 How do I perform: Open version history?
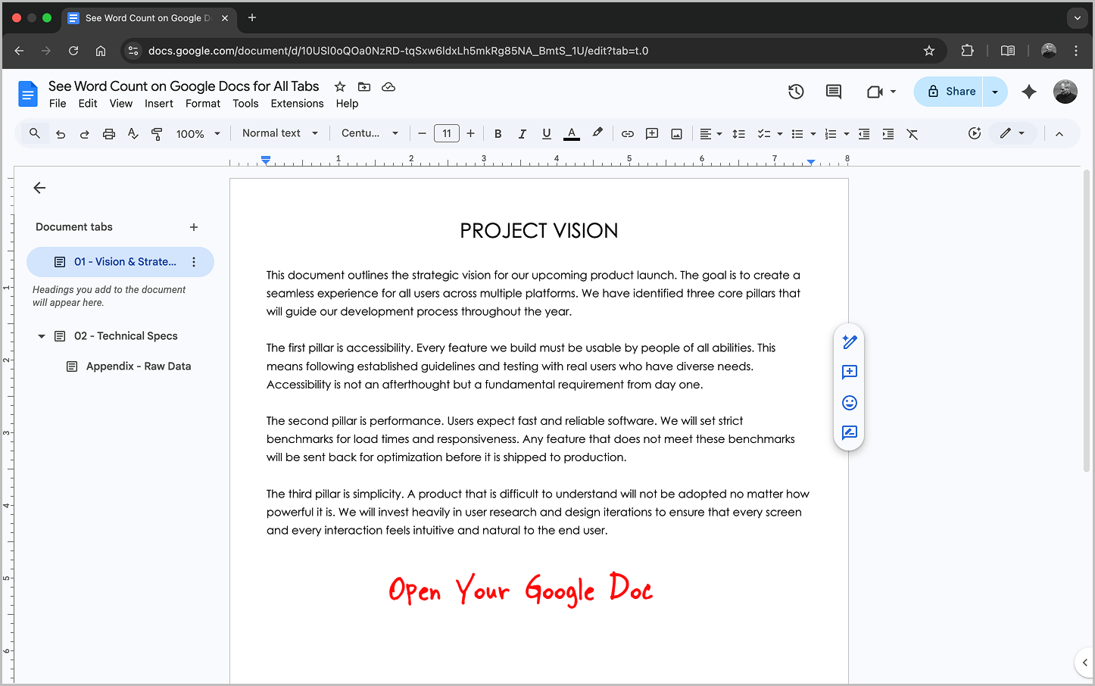pos(796,91)
